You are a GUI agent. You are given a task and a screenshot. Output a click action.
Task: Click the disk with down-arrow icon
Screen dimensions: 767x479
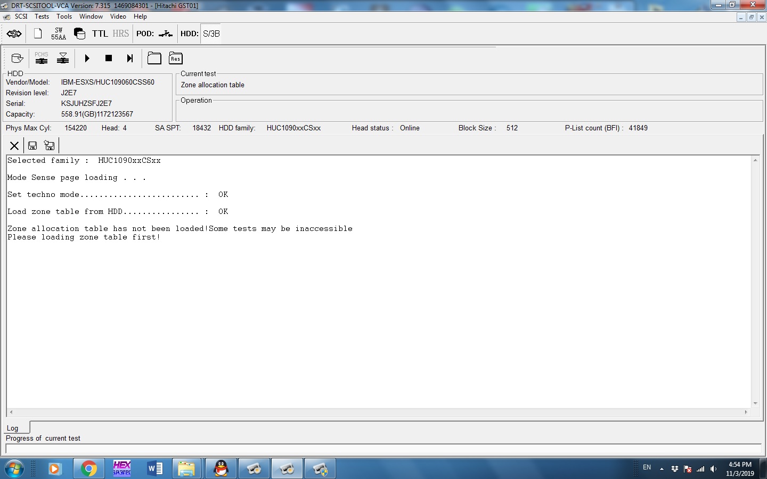(x=17, y=59)
